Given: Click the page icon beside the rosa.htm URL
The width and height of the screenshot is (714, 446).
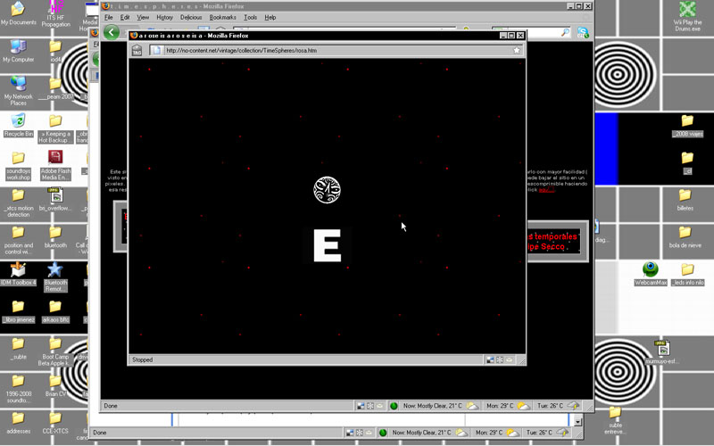Looking at the screenshot, I should pyautogui.click(x=156, y=51).
